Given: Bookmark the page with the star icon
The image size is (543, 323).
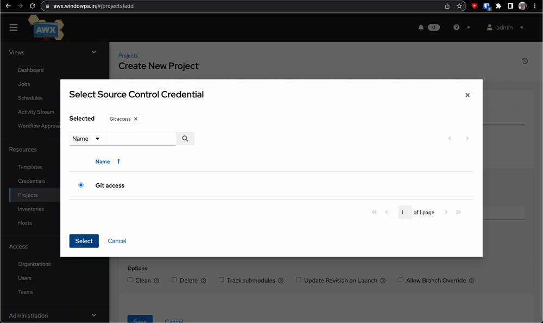Looking at the screenshot, I should 459,6.
